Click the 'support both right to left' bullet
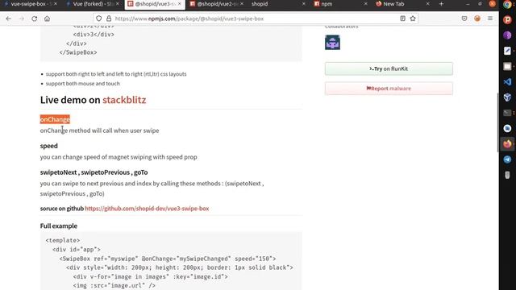Image resolution: width=516 pixels, height=290 pixels. [x=116, y=74]
